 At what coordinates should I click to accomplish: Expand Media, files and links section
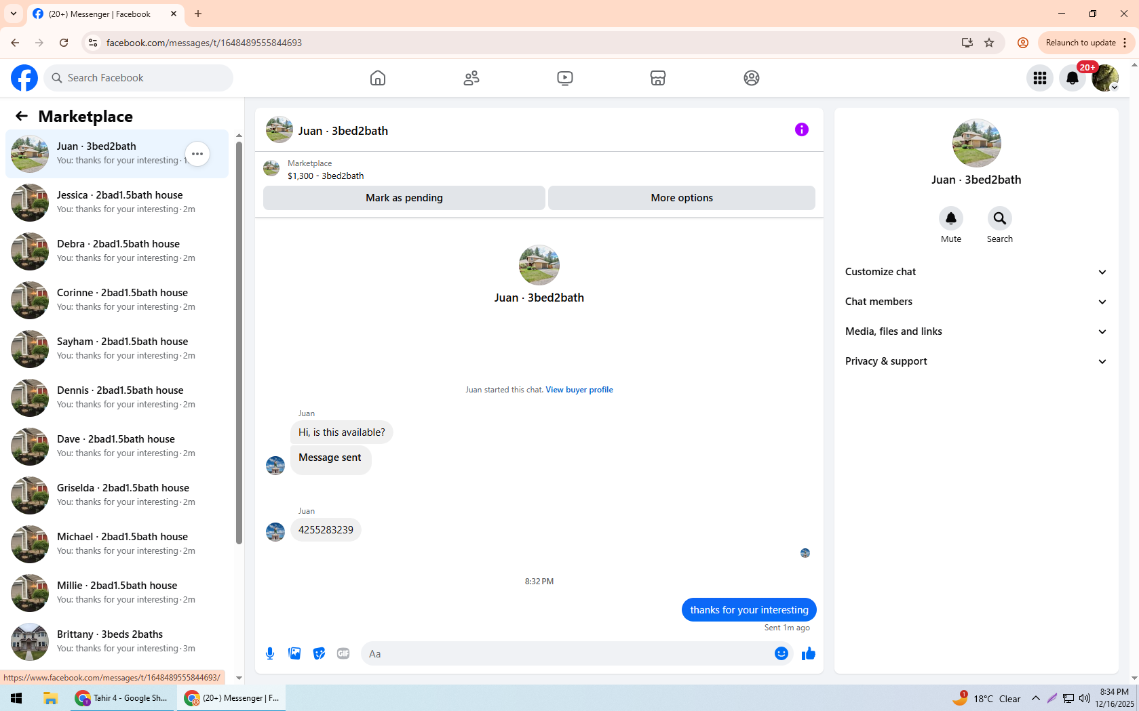(976, 331)
